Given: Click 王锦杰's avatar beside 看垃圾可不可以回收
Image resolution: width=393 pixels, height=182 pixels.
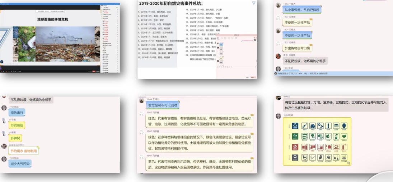Looking at the screenshot, I should point(142,101).
